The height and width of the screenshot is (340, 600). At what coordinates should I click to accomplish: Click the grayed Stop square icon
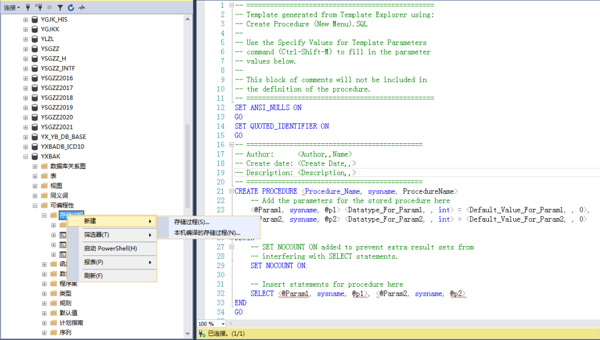(49, 7)
